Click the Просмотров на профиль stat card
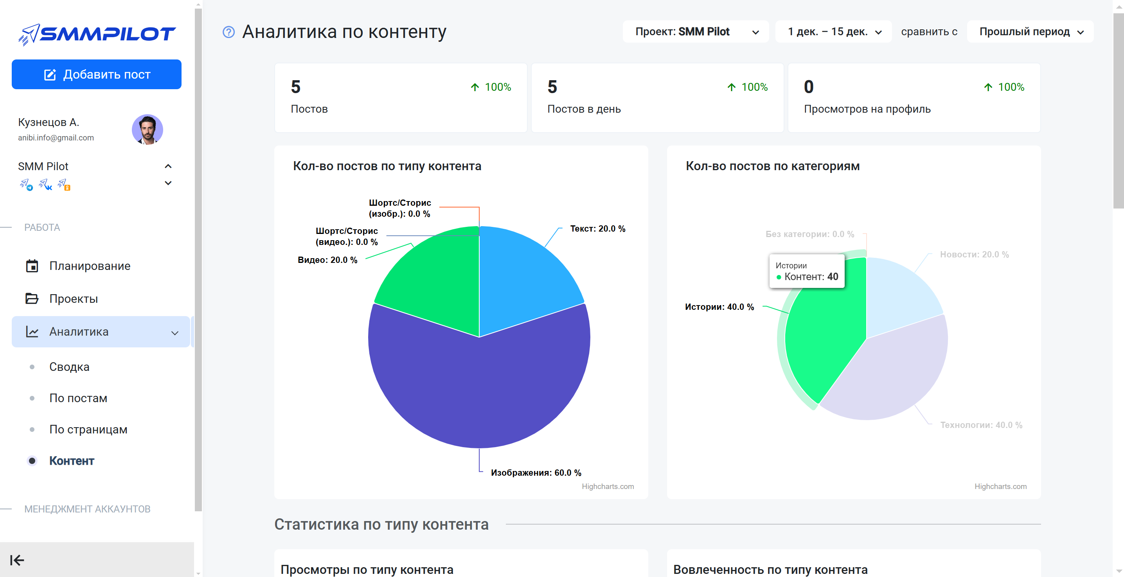Screen dimensions: 1124x577 point(914,98)
